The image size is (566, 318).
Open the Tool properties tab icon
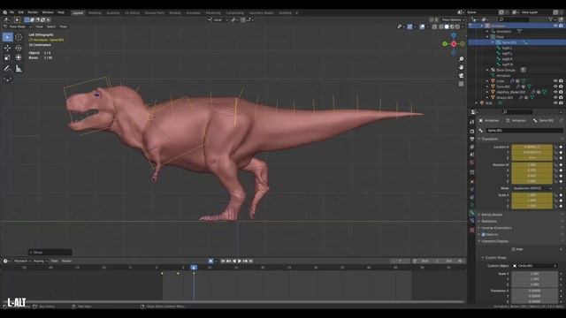tap(471, 122)
